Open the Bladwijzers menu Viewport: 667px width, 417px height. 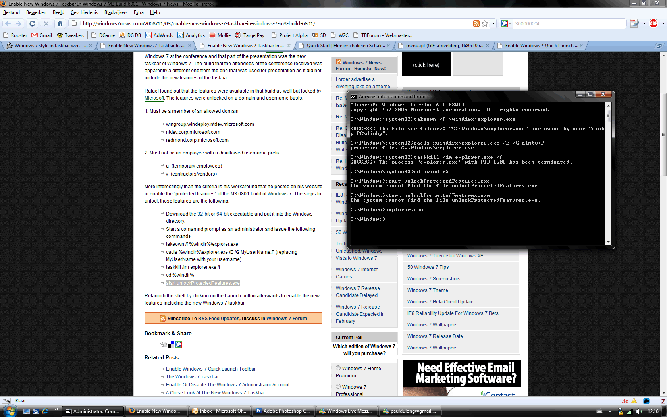click(x=116, y=12)
